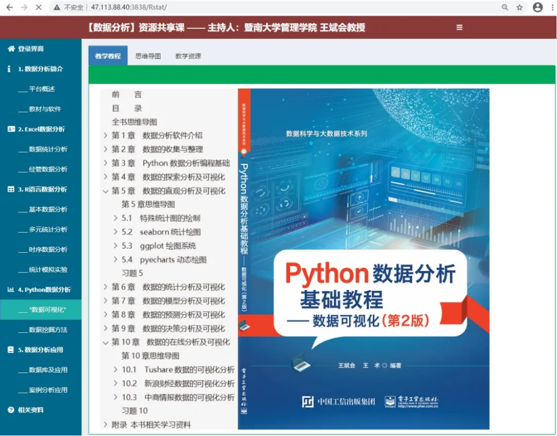Viewport: 557px width, 436px height.
Task: Expand section 10.1 Tushare数据的可视化分析
Action: pyautogui.click(x=116, y=370)
